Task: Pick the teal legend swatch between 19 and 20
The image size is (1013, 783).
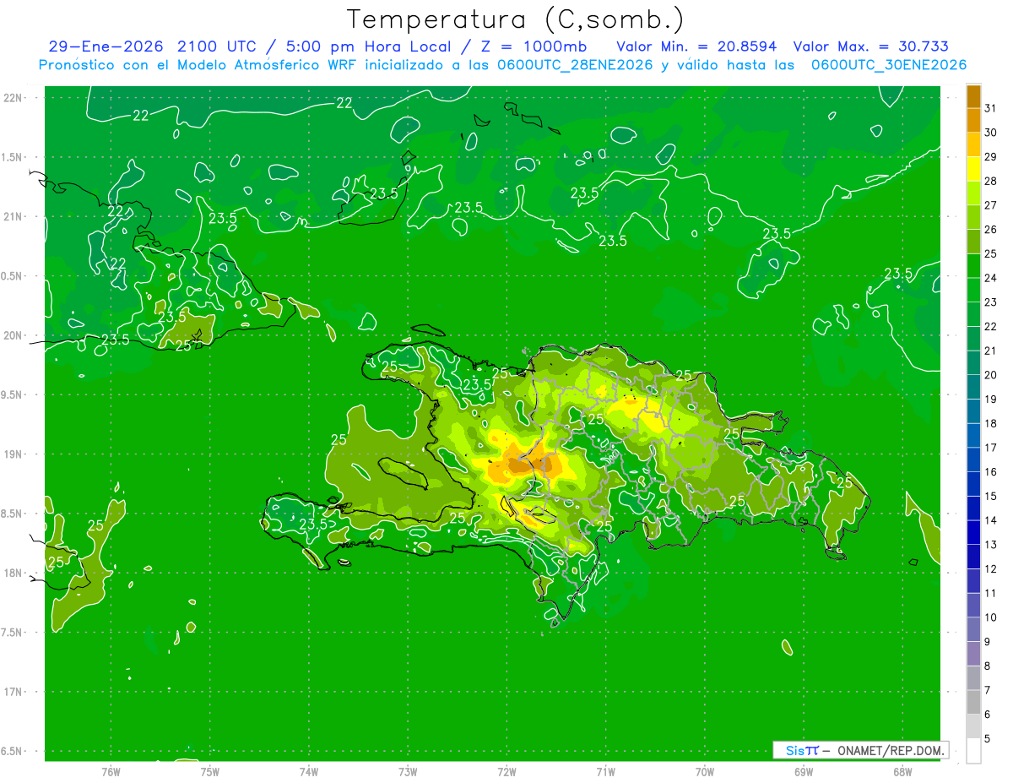Action: 973,388
